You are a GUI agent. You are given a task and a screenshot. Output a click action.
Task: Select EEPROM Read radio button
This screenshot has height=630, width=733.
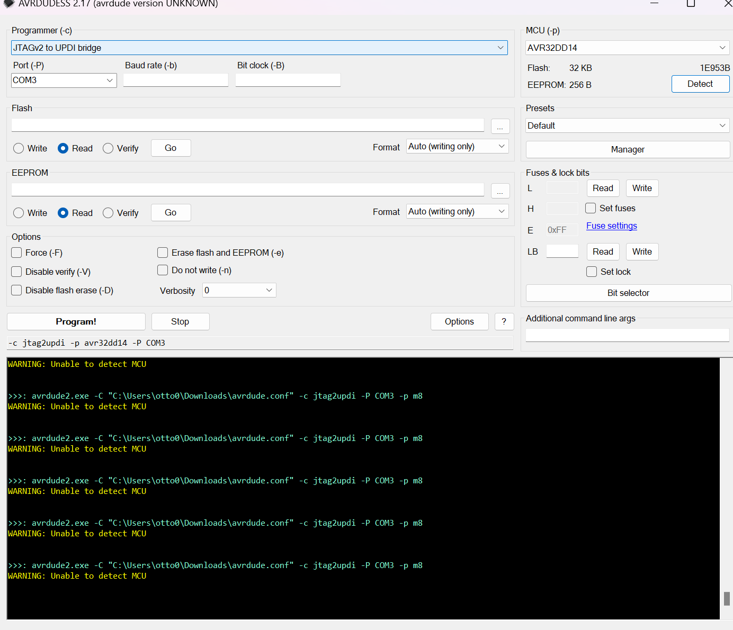pos(63,213)
